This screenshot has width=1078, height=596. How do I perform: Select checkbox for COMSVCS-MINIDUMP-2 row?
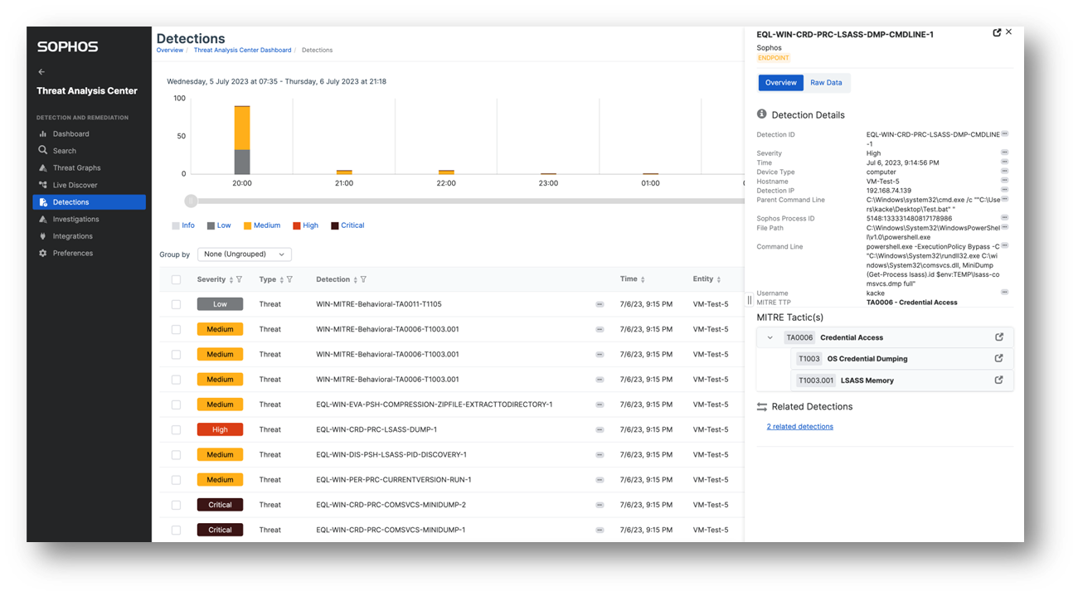(176, 505)
